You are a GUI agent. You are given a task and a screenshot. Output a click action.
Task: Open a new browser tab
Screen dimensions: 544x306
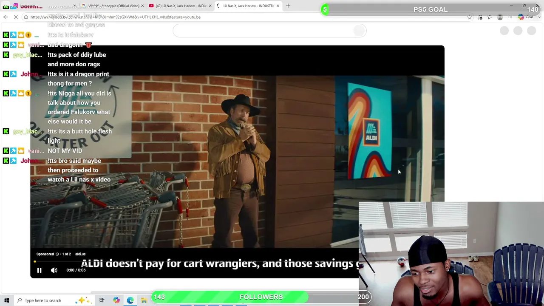[x=288, y=6]
